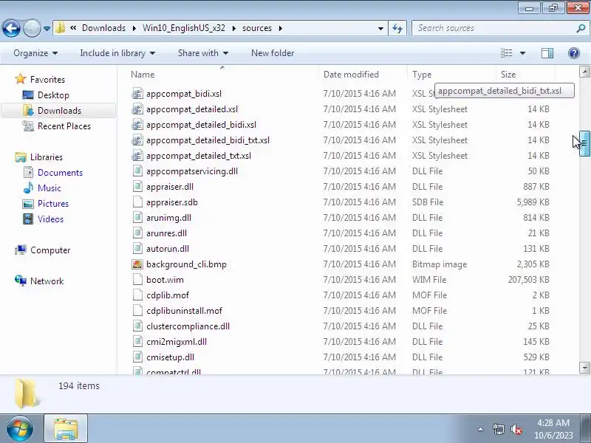Image resolution: width=591 pixels, height=443 pixels.
Task: Open network tray icon
Action: pos(498,429)
